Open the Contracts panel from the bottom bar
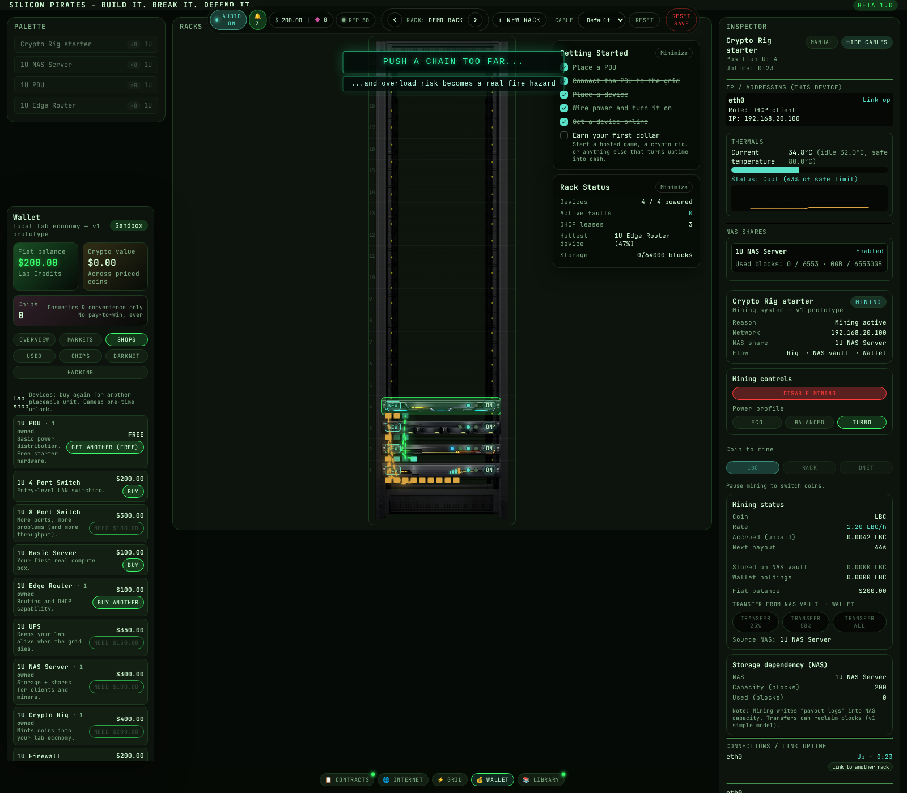Screen dimensions: 907x793 point(347,780)
